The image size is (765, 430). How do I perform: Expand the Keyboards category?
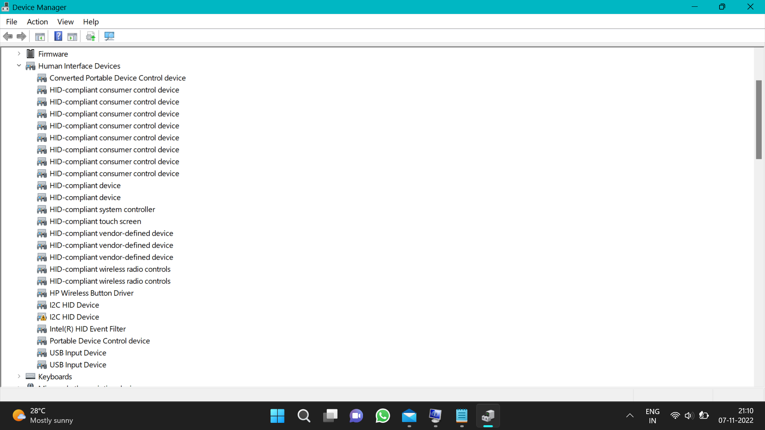click(x=19, y=376)
